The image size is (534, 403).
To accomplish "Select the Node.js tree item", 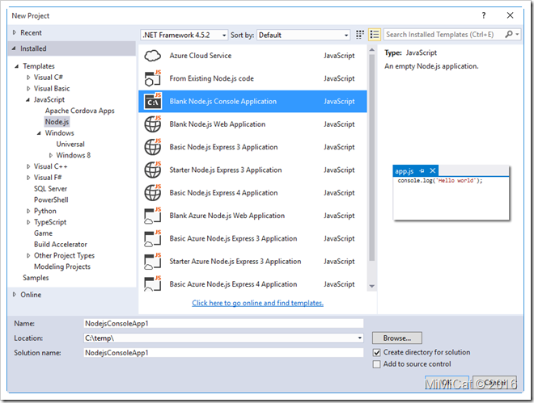I will (57, 122).
